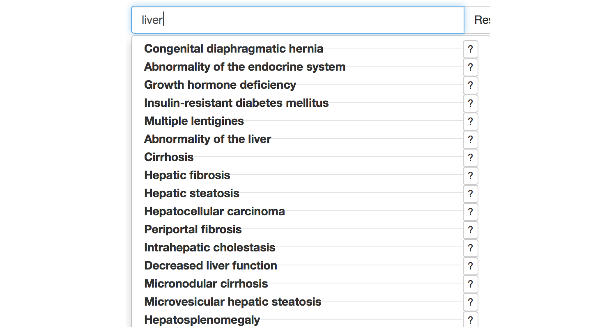This screenshot has height=327, width=616.
Task: Open help icon for Congenital diaphragmatic hernia
Action: coord(470,49)
